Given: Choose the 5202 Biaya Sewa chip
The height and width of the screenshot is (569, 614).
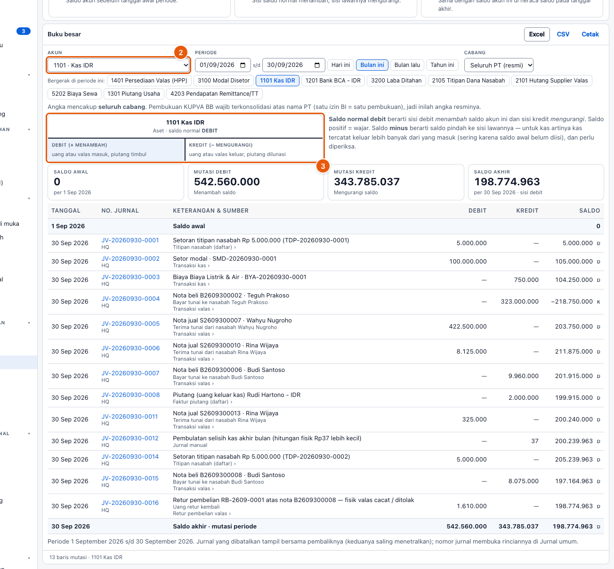Looking at the screenshot, I should click(74, 94).
